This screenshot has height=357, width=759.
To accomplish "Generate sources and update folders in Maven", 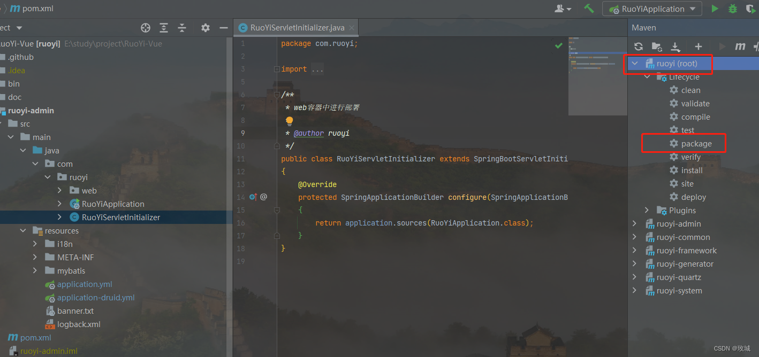I will [x=657, y=46].
